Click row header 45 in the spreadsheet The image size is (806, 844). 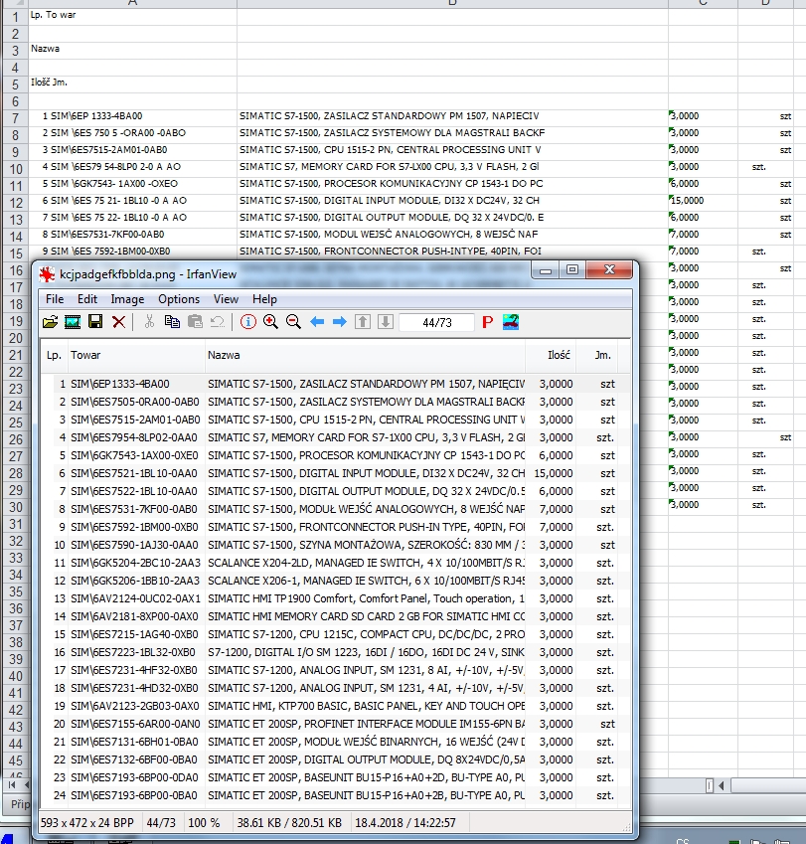pos(15,760)
